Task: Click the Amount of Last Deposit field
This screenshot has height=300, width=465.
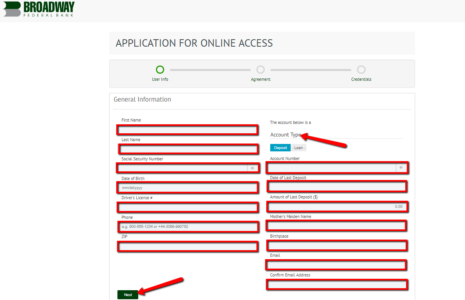Action: pos(337,207)
